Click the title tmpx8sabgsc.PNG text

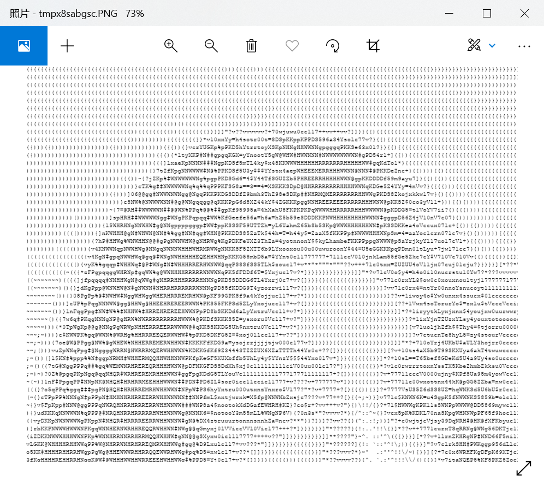point(78,14)
